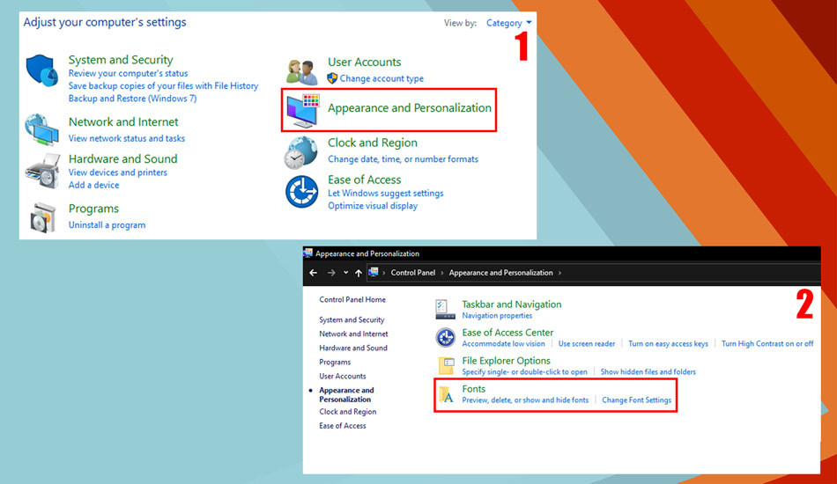Click the Network and Internet globe icon
Screen dimensions: 837x484
point(41,129)
